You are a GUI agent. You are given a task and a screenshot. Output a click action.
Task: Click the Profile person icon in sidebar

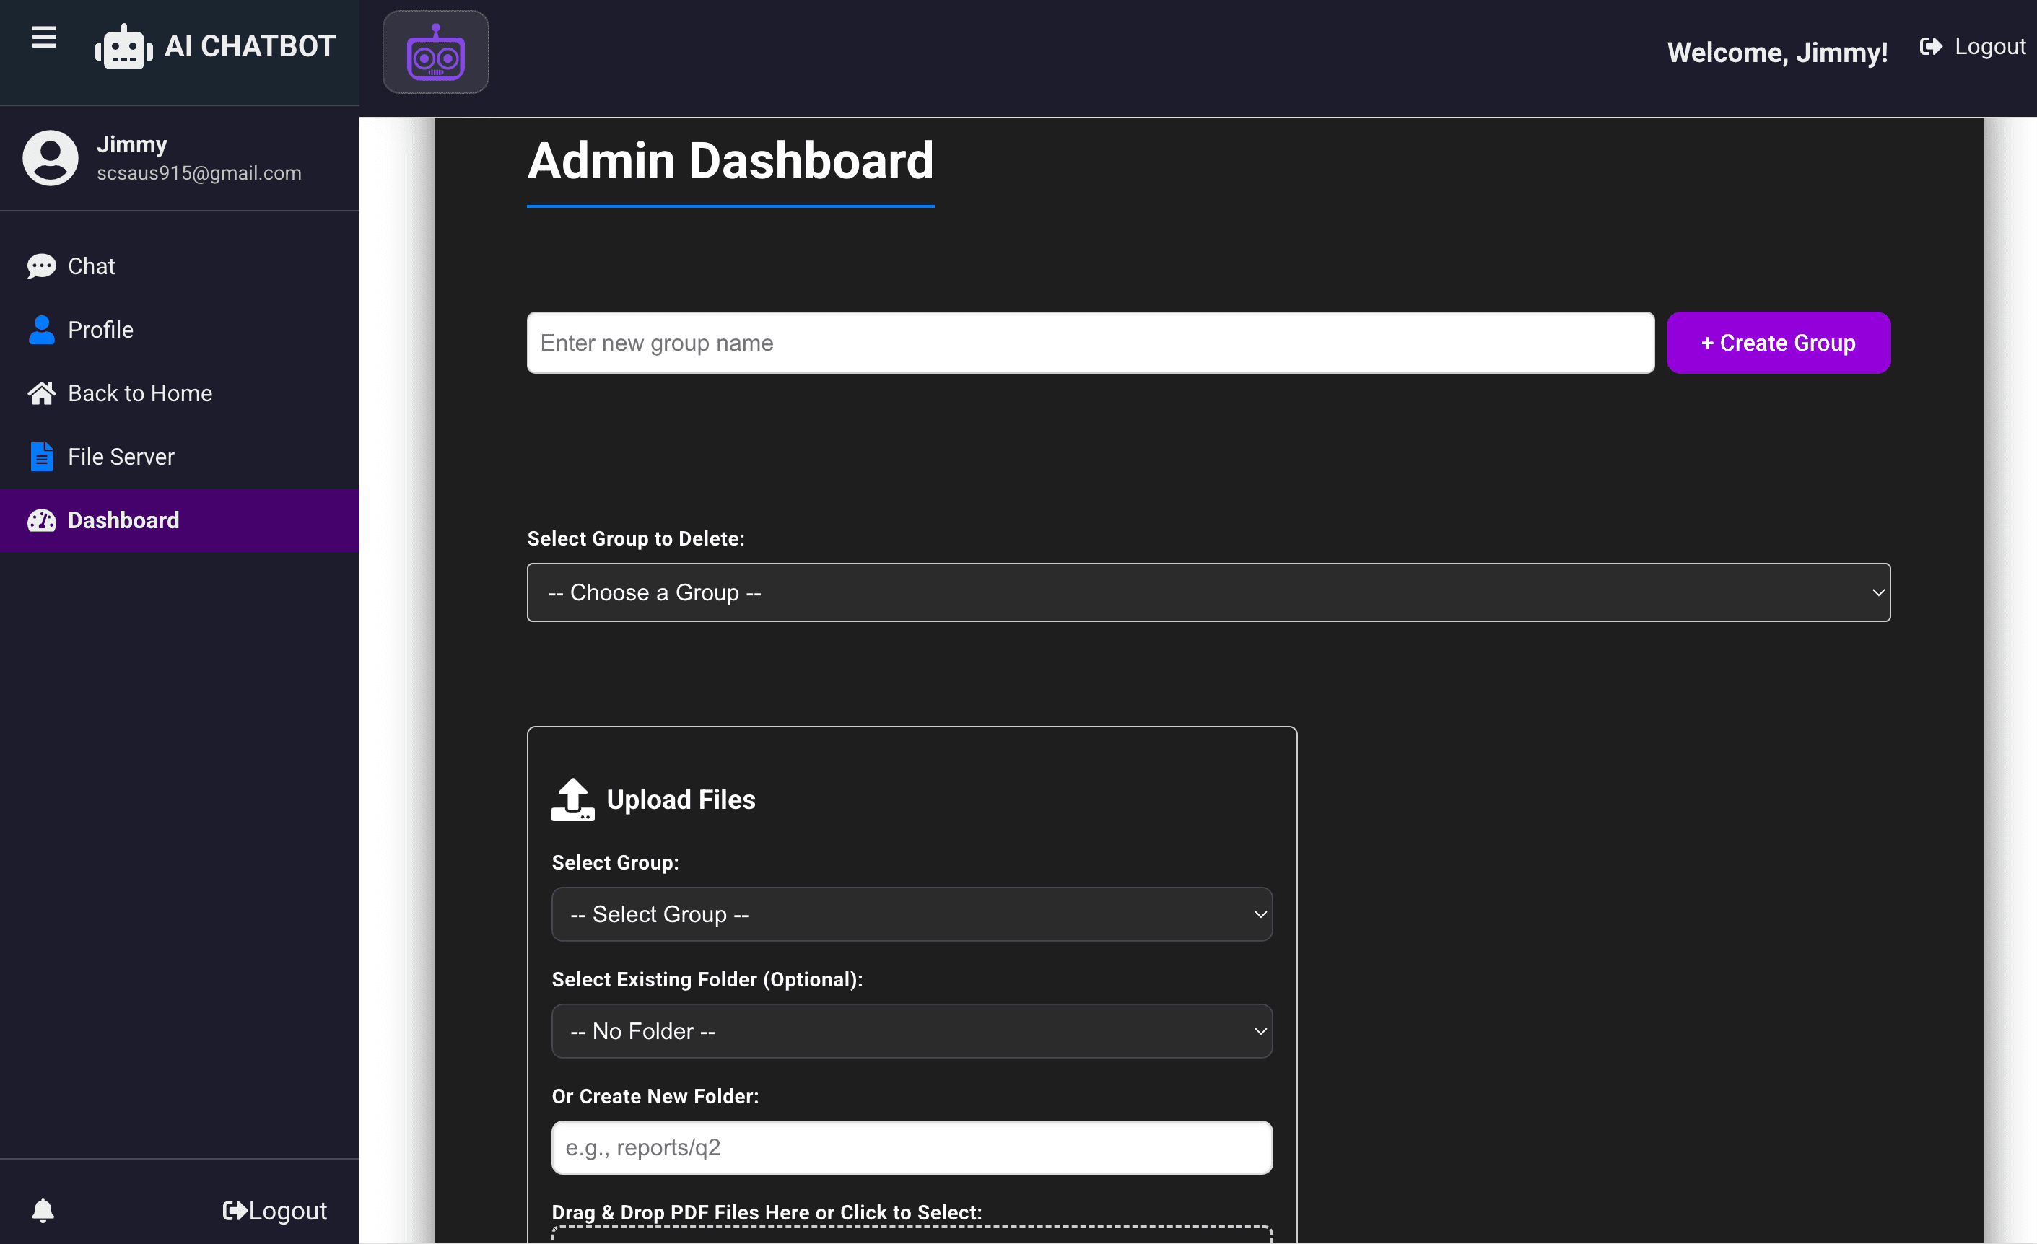coord(41,329)
